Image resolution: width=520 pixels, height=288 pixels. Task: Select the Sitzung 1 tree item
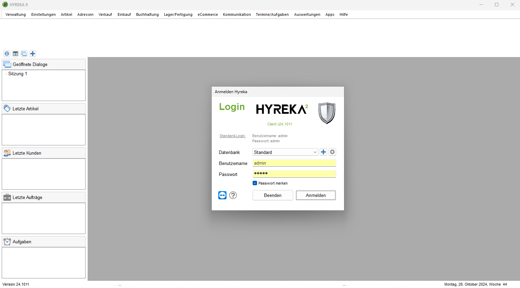pos(18,74)
